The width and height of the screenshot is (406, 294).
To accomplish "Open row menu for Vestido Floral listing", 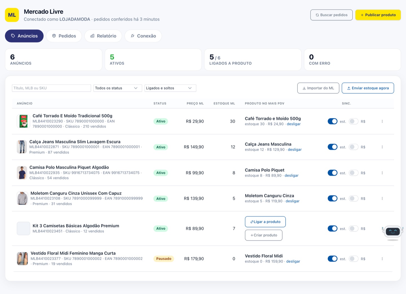I will click(x=382, y=259).
